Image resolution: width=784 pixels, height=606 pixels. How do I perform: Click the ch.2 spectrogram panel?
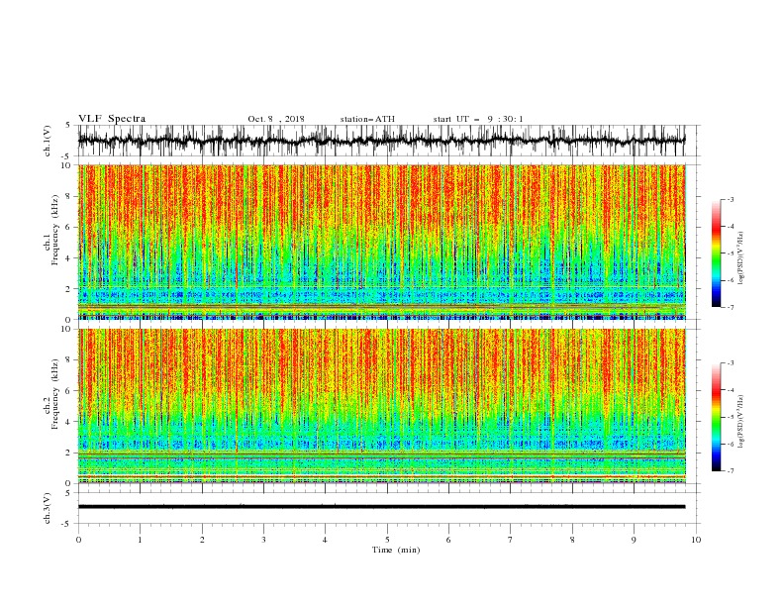point(381,406)
